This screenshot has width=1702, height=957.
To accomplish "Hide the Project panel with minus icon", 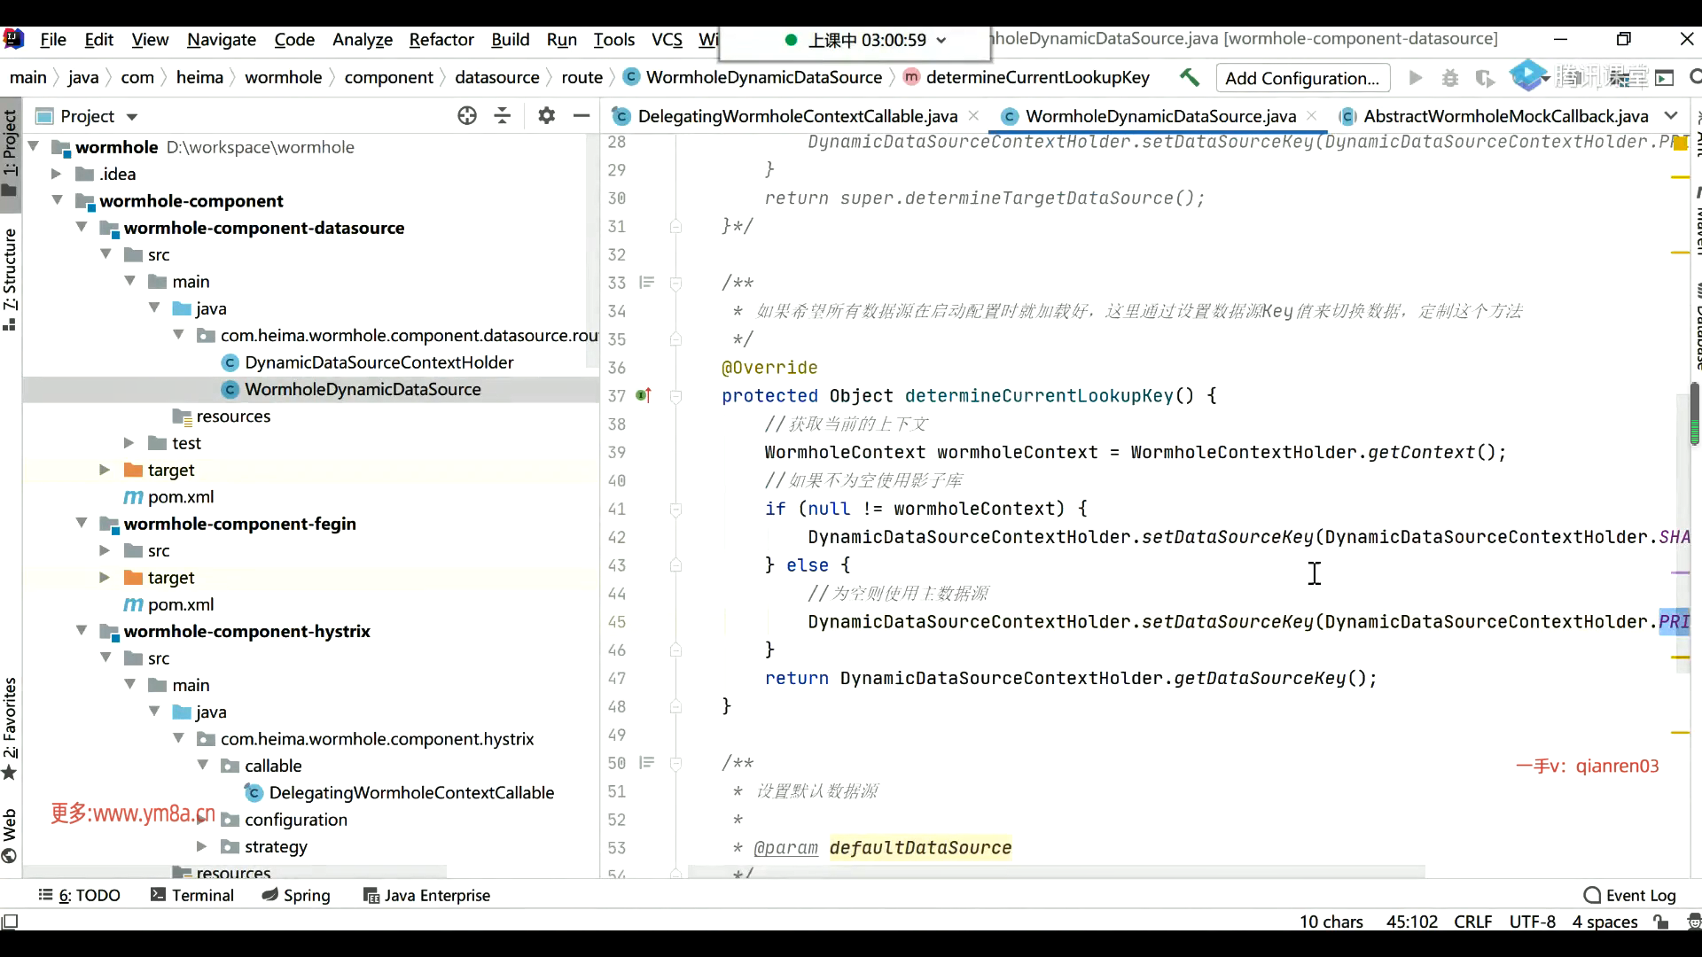I will 582,116.
